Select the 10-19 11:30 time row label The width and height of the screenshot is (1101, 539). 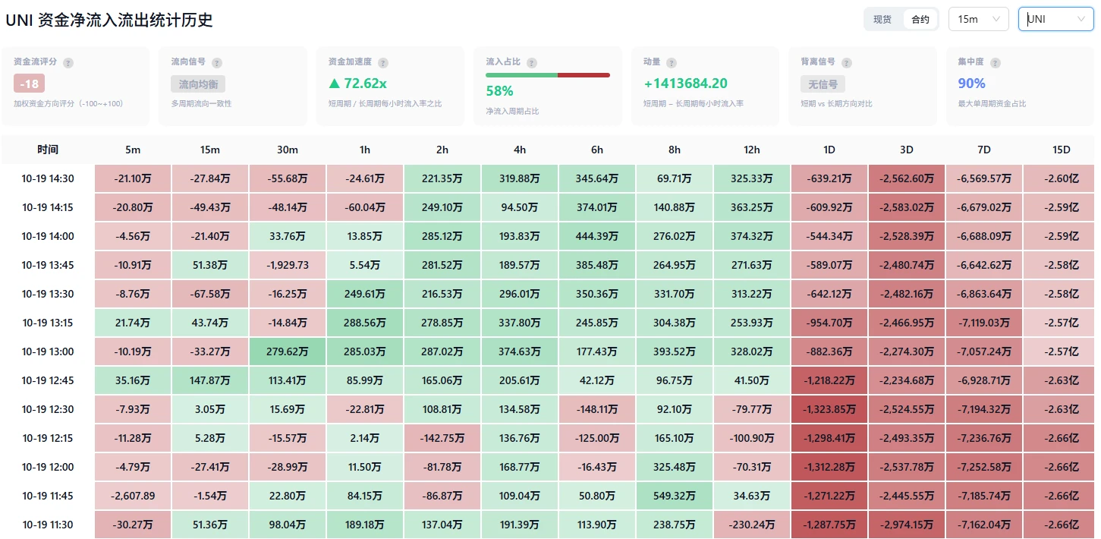48,525
